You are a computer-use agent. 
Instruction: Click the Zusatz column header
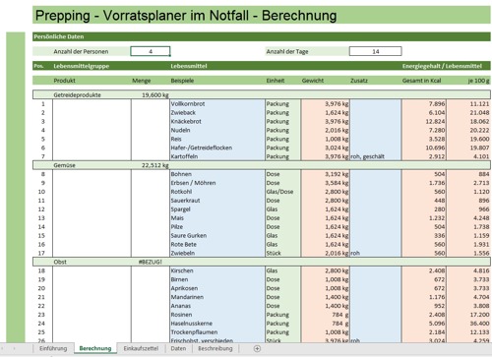(359, 81)
